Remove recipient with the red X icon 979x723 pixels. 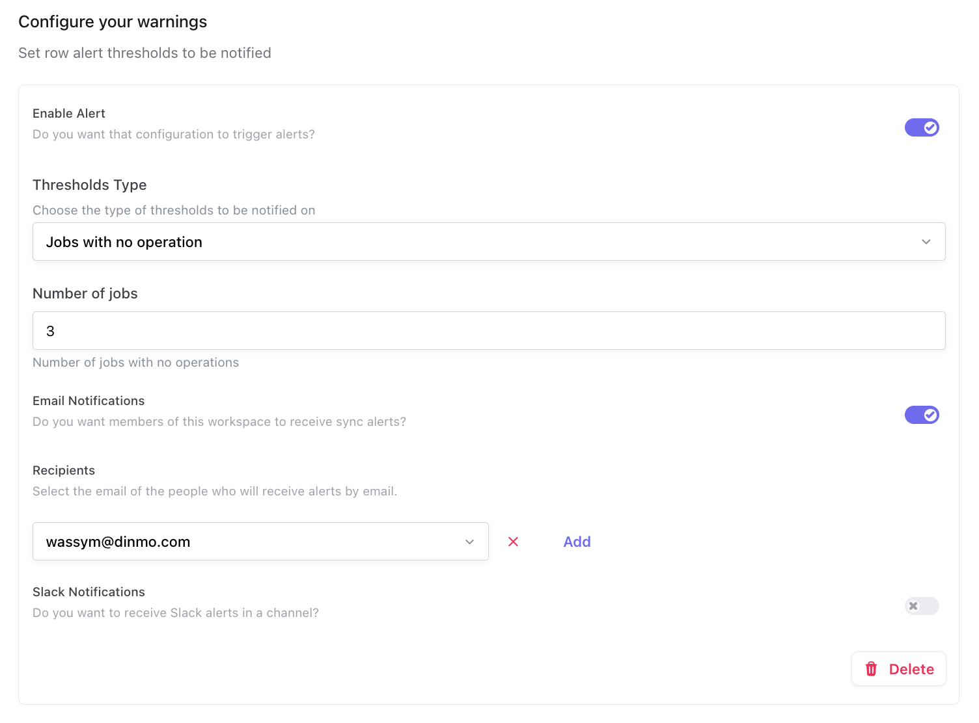coord(513,542)
